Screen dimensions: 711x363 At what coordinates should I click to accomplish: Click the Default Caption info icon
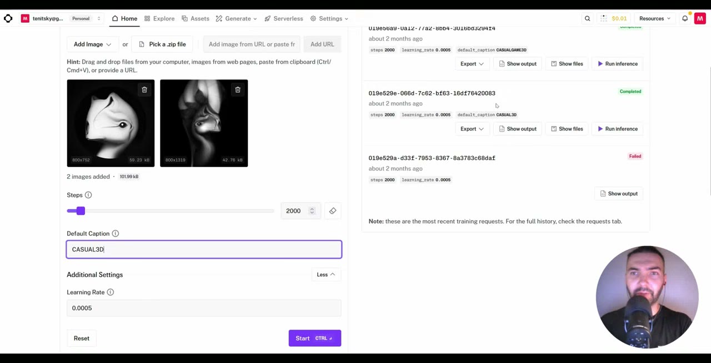(x=116, y=234)
